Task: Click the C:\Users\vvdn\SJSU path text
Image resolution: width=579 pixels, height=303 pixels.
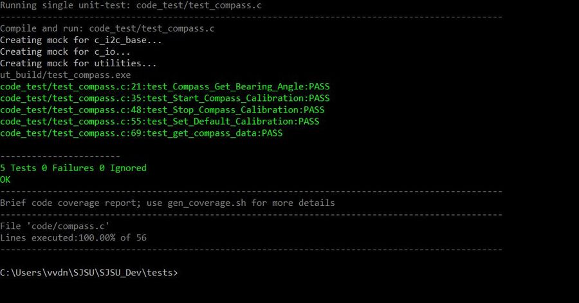Action: (48, 273)
